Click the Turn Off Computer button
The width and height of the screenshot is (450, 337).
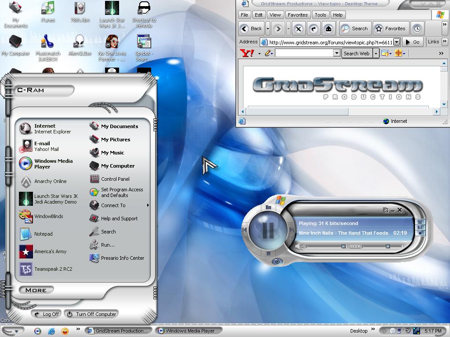tap(91, 314)
